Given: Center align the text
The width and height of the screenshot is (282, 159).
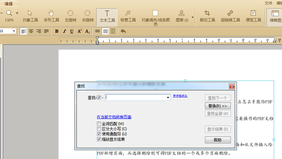Looking at the screenshot, I should (31, 31).
